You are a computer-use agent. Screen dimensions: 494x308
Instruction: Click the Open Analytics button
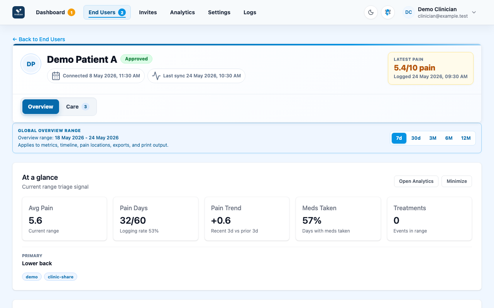[416, 181]
